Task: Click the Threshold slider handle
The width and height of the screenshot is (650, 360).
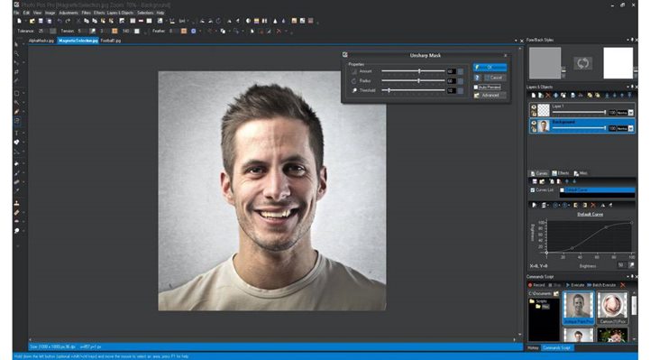Action: (389, 90)
